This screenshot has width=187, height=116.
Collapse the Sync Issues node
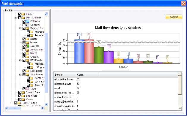click(20, 74)
